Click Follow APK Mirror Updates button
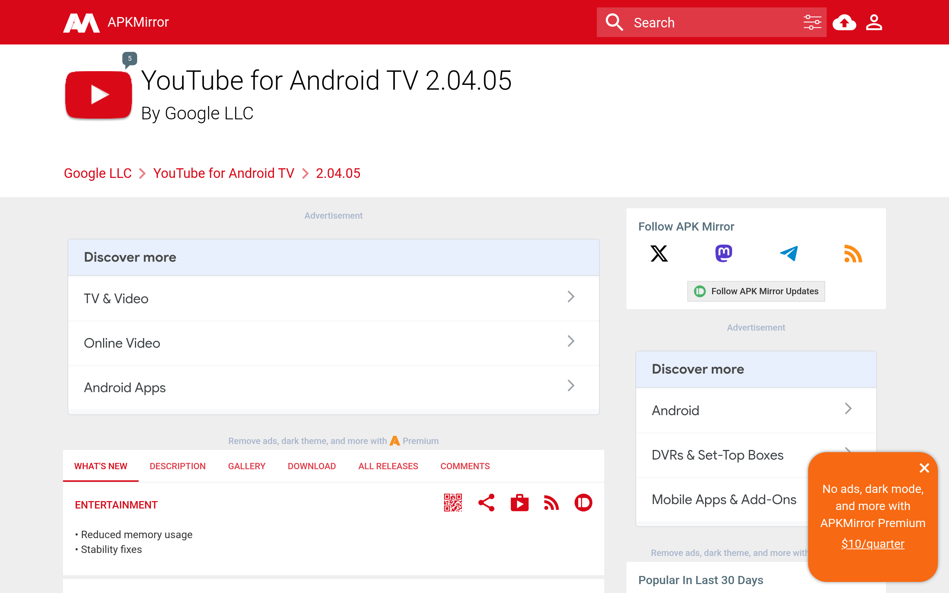The width and height of the screenshot is (949, 593). point(756,291)
